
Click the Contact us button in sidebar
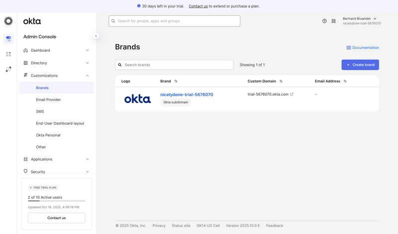(57, 218)
